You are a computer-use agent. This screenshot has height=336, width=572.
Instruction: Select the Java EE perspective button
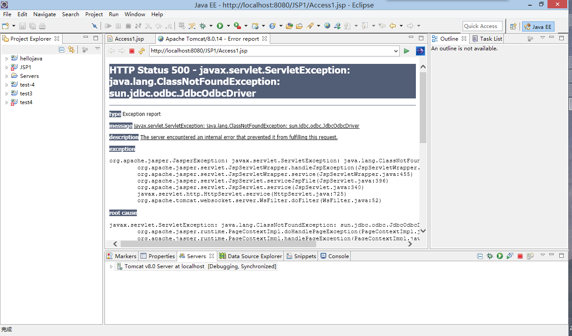click(538, 26)
